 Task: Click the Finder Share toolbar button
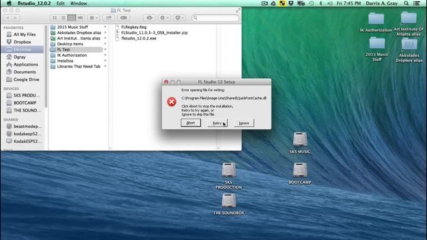pyautogui.click(x=109, y=18)
